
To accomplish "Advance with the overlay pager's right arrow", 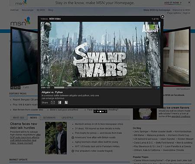I will (x=106, y=111).
